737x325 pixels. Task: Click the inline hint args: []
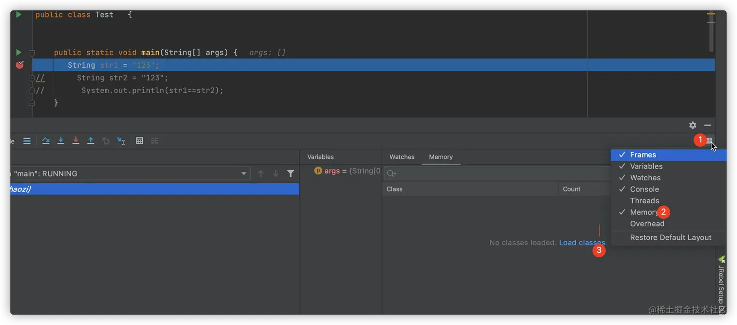267,53
